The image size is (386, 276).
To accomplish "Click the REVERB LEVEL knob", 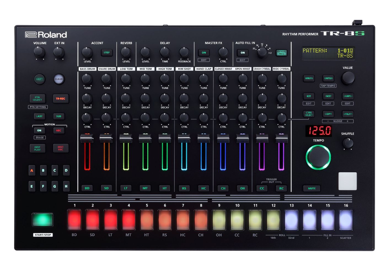I will point(126,52).
